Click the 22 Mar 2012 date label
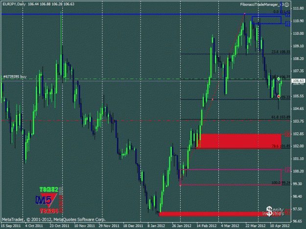Image resolution: width=306 pixels, height=229 pixels. (256, 226)
